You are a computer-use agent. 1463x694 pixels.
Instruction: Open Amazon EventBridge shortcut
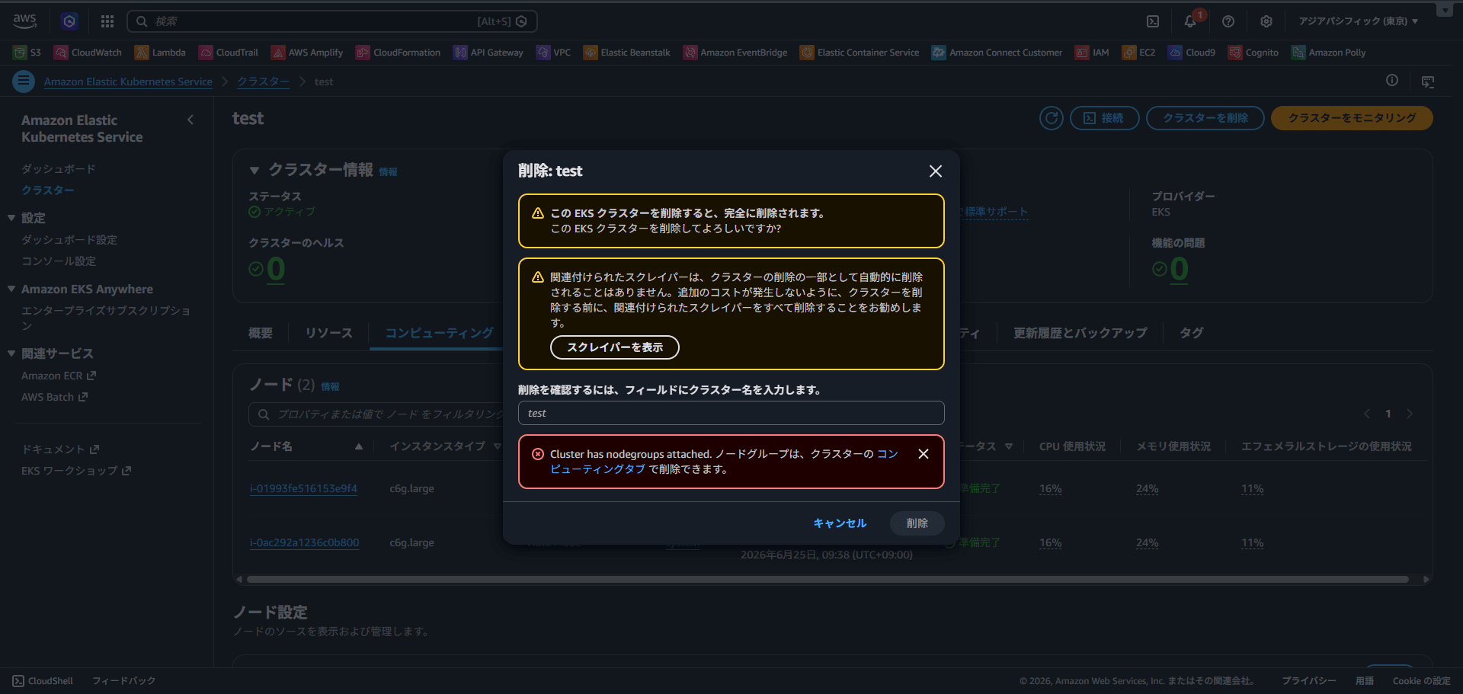click(x=735, y=53)
